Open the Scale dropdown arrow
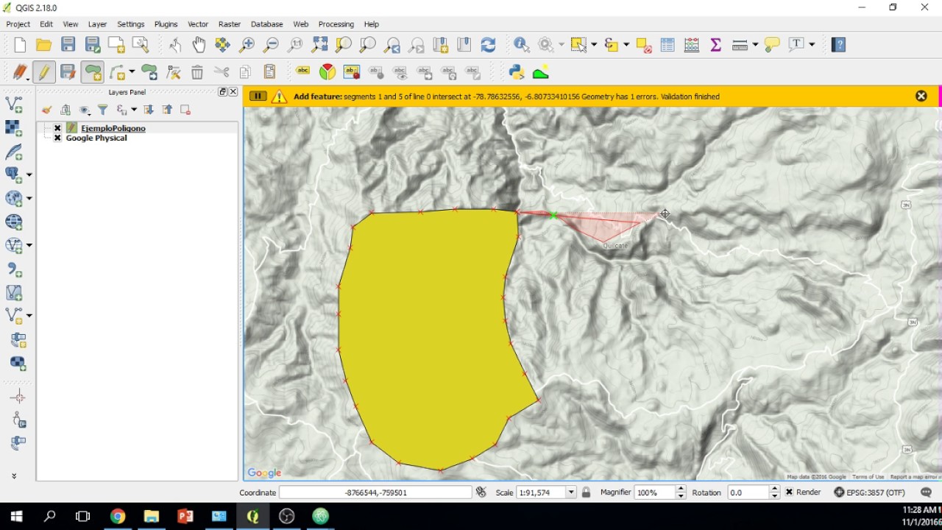 570,492
